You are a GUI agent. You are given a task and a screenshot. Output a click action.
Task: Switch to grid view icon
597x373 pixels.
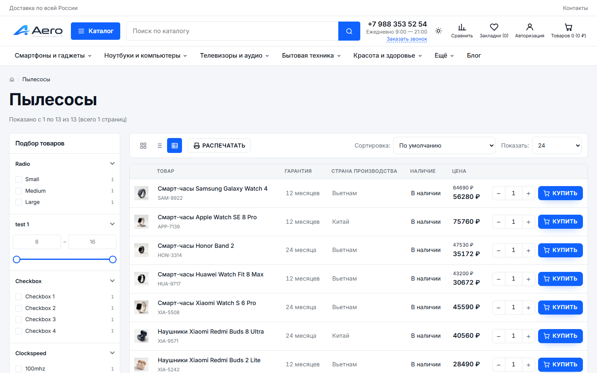[143, 145]
